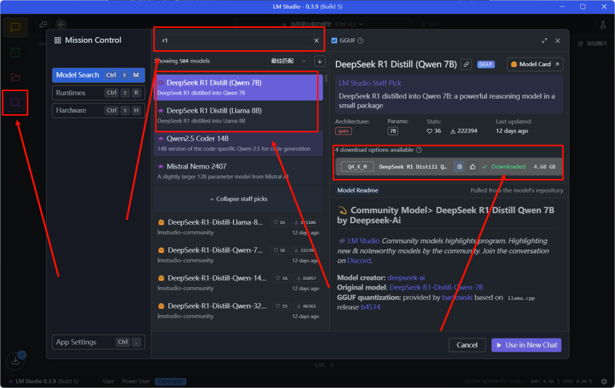Image resolution: width=615 pixels, height=388 pixels.
Task: Open the Downloads icon at bottom-left
Action: coord(15,361)
